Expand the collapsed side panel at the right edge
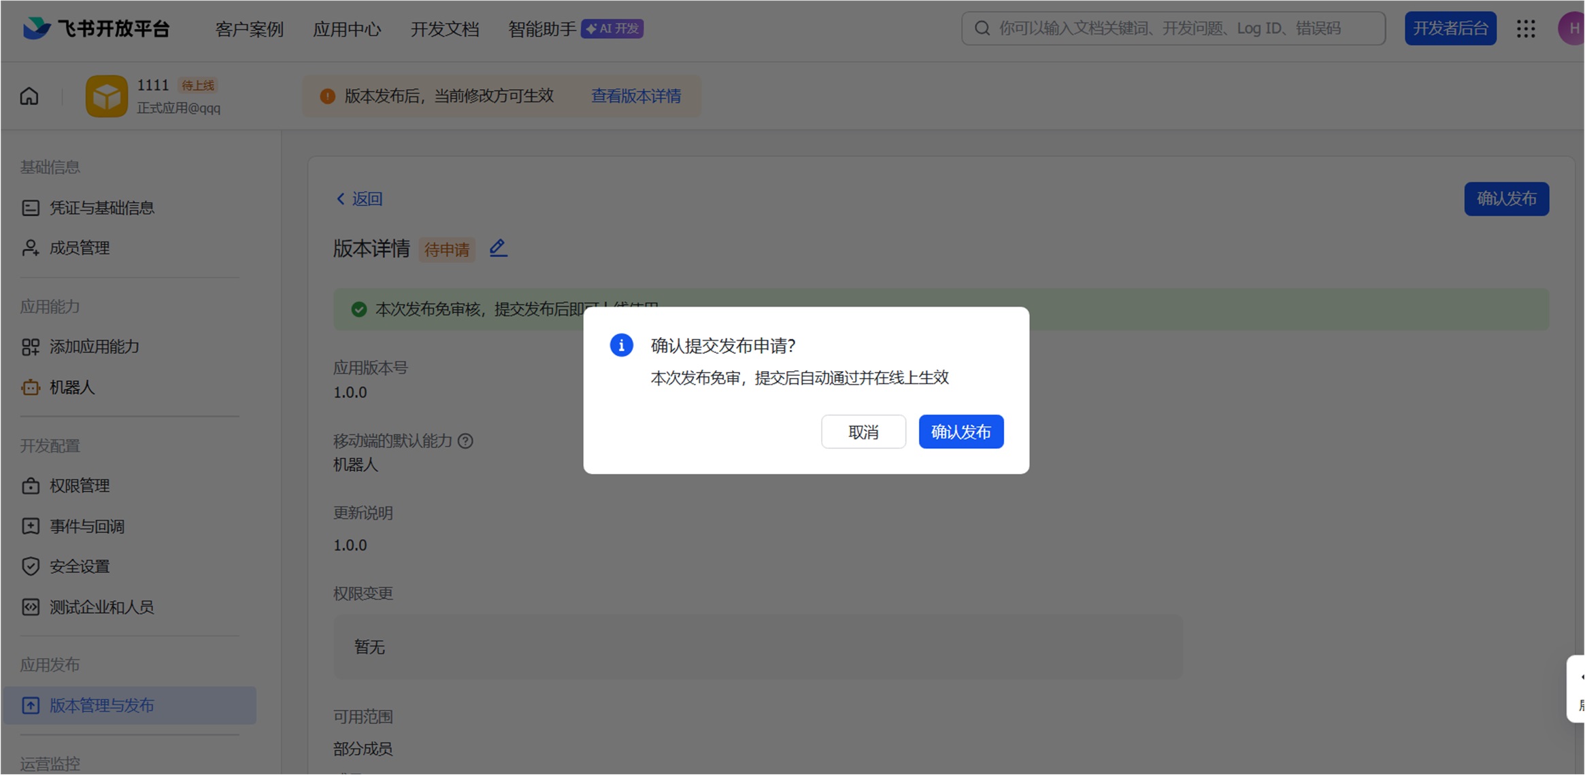Screen dimensions: 1585x775 1578,689
